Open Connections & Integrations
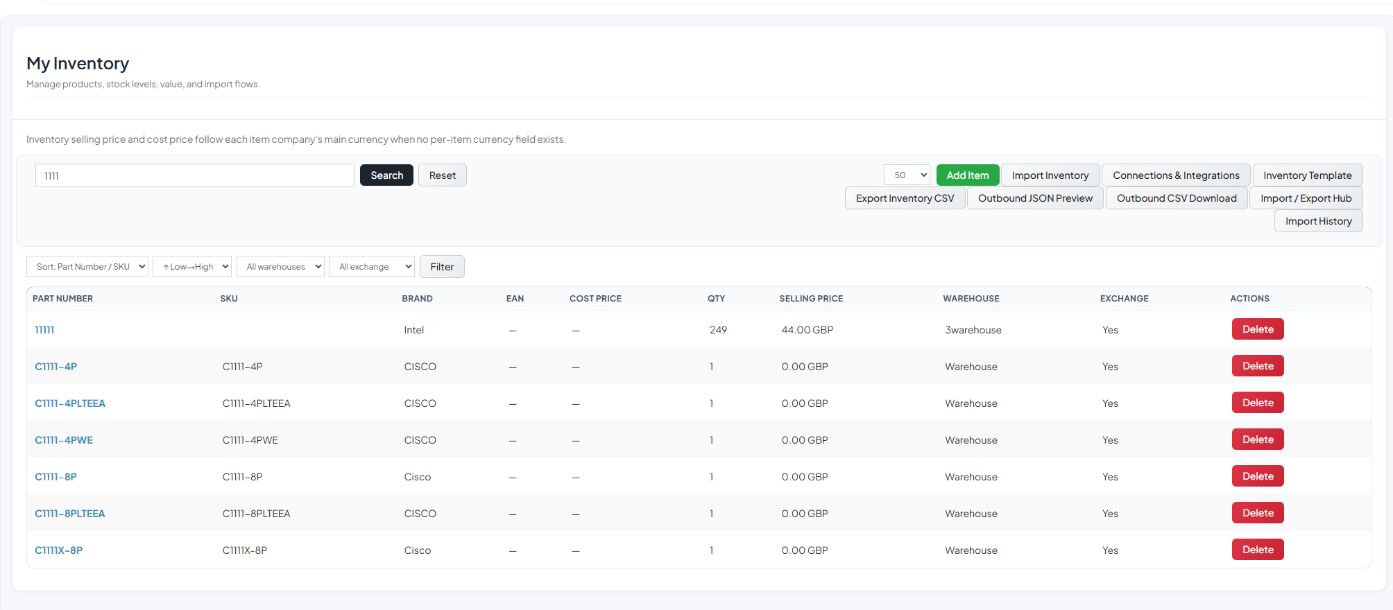The image size is (1393, 610). click(1176, 175)
